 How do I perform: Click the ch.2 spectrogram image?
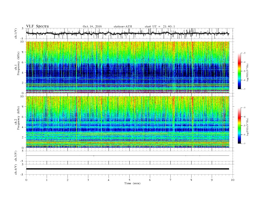pyautogui.click(x=128, y=122)
